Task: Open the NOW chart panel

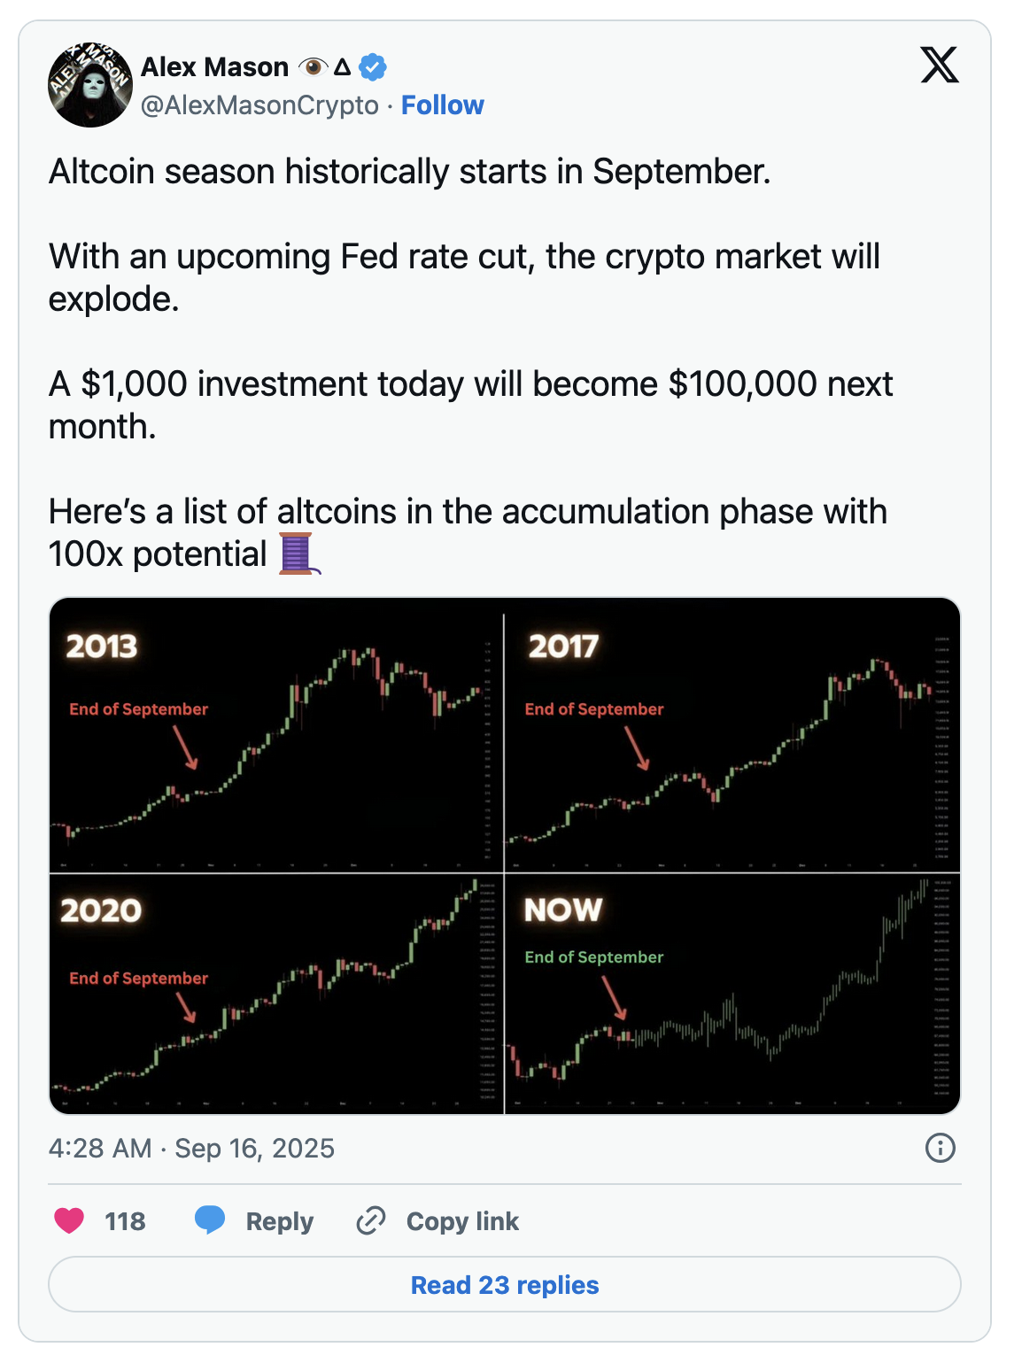Action: click(732, 994)
